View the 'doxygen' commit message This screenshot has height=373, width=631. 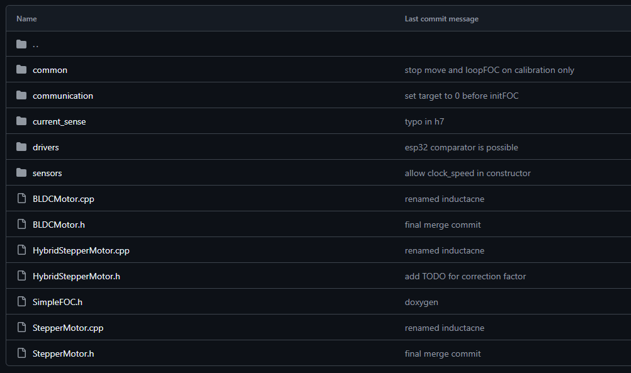pos(421,303)
